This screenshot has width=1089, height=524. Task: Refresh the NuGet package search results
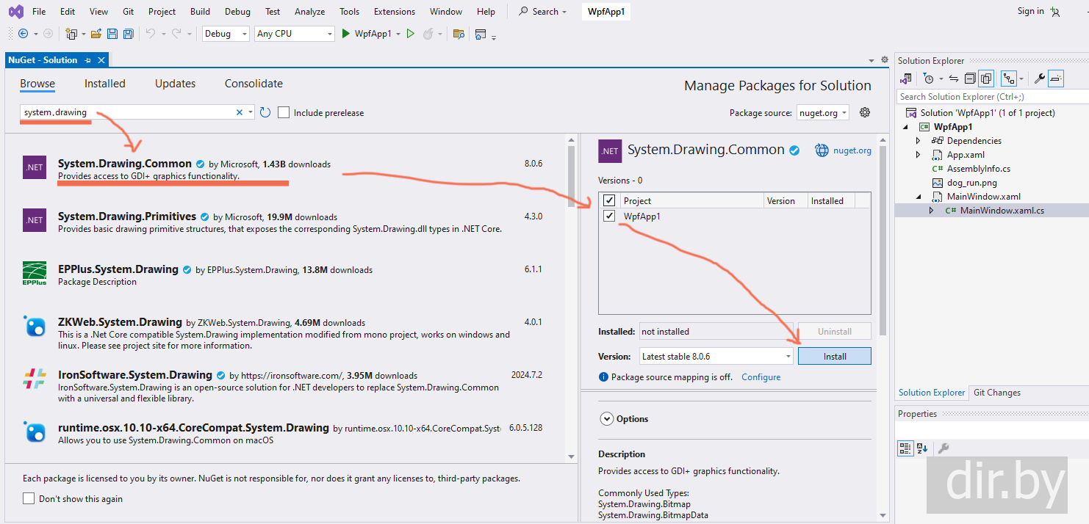pos(265,112)
